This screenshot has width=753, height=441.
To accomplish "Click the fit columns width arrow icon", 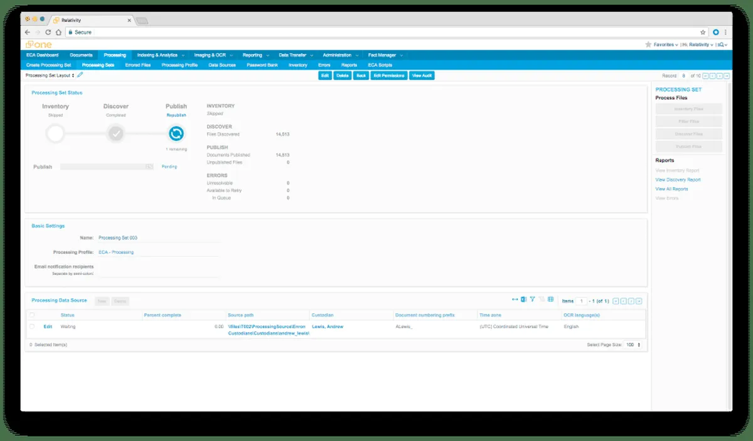I will (515, 299).
